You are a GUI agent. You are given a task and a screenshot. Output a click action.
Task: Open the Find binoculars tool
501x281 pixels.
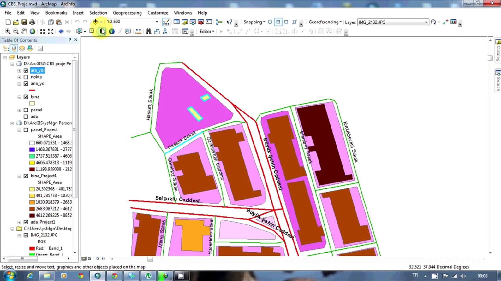tap(148, 31)
